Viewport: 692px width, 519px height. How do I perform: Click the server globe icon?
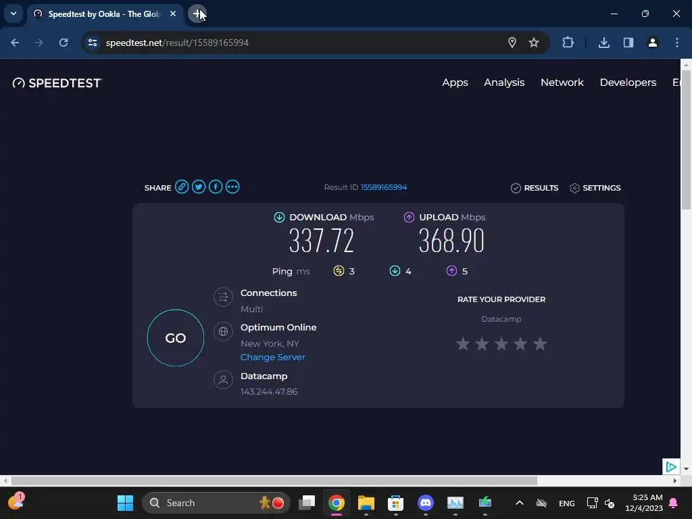[223, 331]
